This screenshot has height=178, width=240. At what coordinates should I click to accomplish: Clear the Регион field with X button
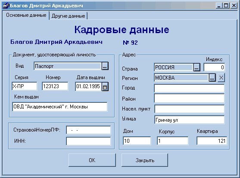coord(221,78)
